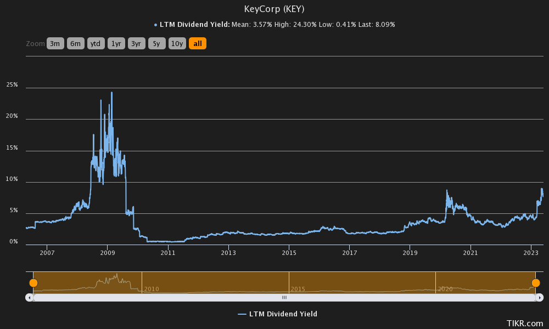Click the left scrollbar arrow icon
The height and width of the screenshot is (329, 549).
tap(29, 297)
